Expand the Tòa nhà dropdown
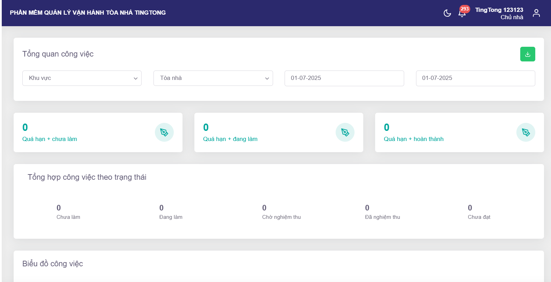Screen dimensions: 551x282 coord(213,78)
